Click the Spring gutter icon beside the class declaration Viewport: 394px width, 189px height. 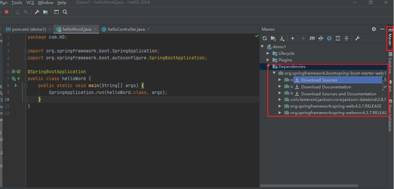[x=14, y=79]
